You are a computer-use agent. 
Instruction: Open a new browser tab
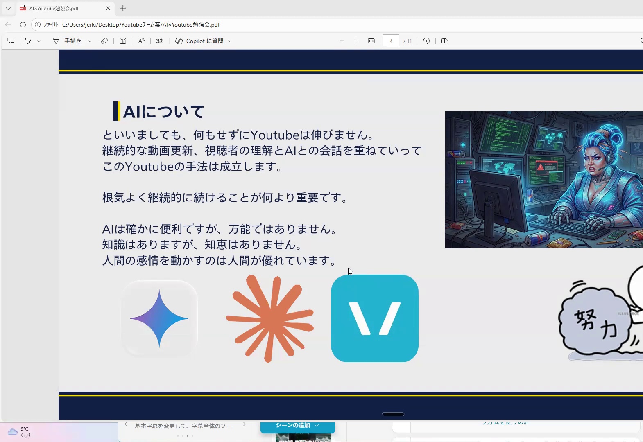click(123, 8)
